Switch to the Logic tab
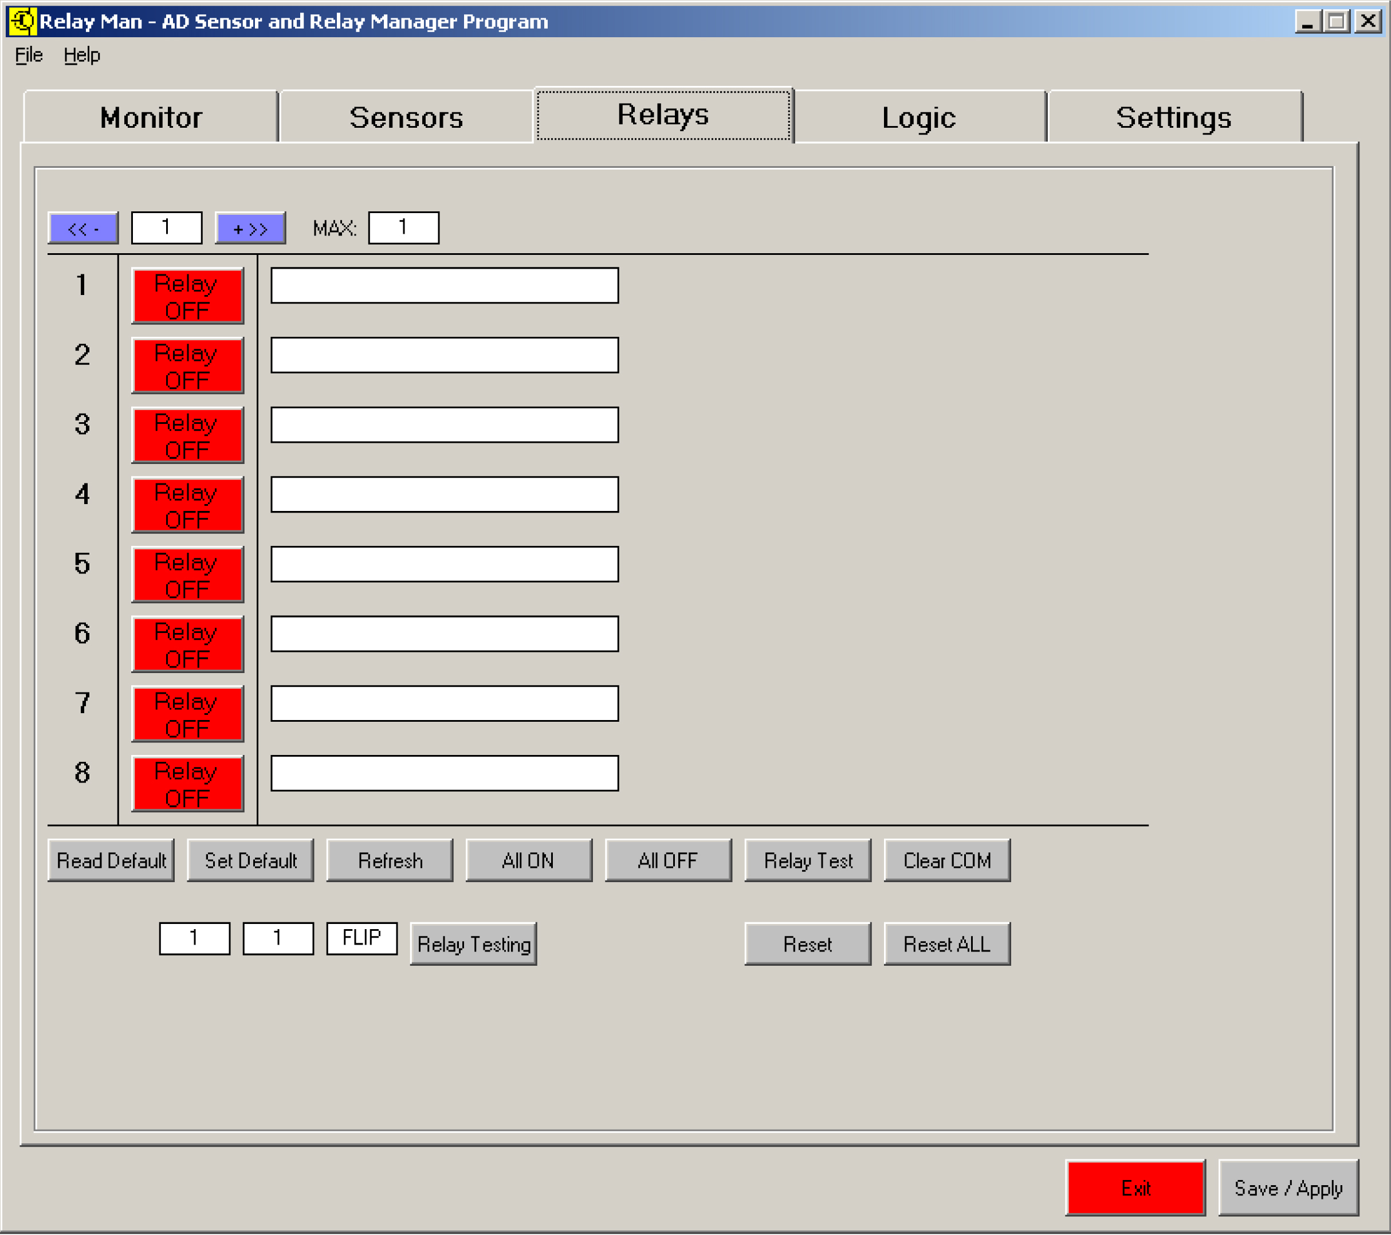Image resolution: width=1391 pixels, height=1235 pixels. coord(919,117)
